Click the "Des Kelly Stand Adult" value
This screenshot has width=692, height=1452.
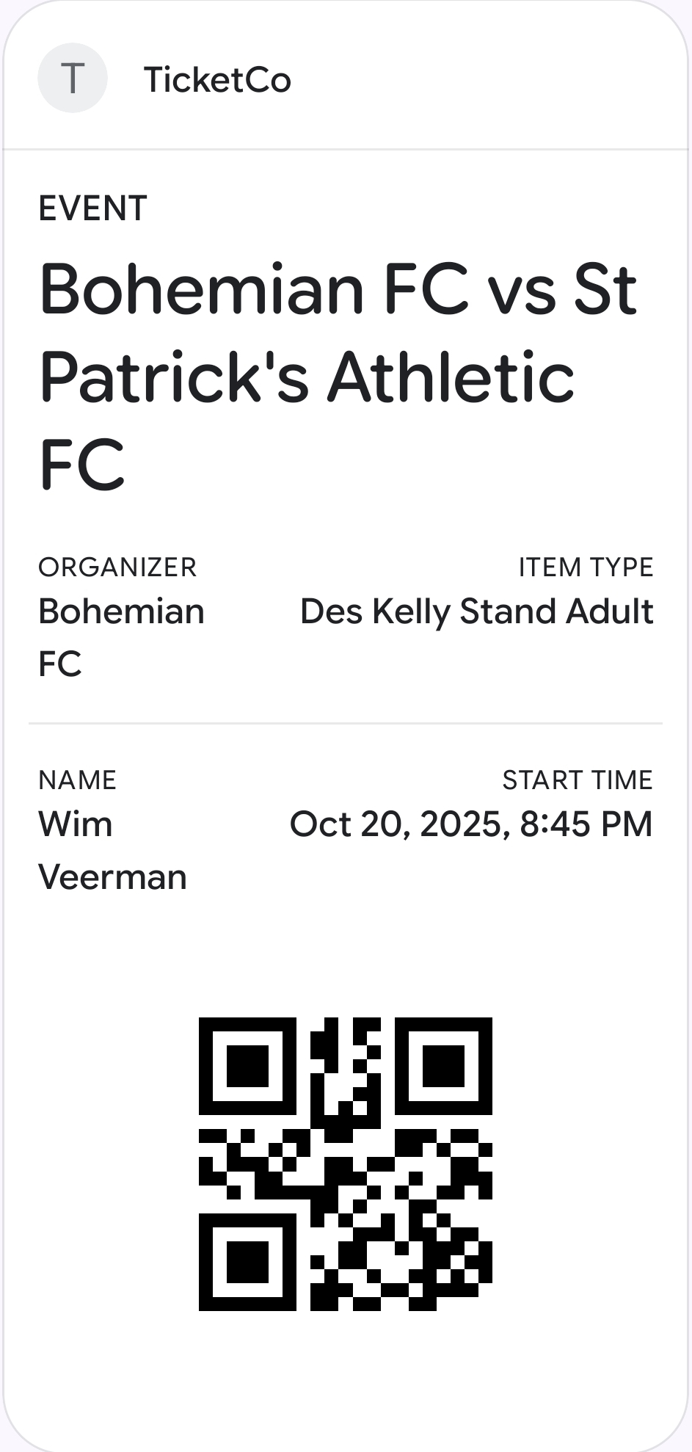[x=476, y=611]
